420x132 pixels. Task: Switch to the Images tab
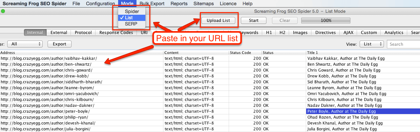point(300,32)
